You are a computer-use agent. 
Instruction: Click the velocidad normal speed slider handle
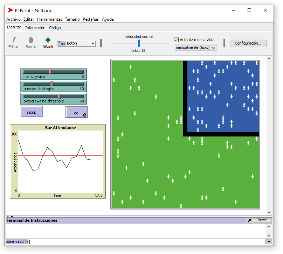pos(139,44)
